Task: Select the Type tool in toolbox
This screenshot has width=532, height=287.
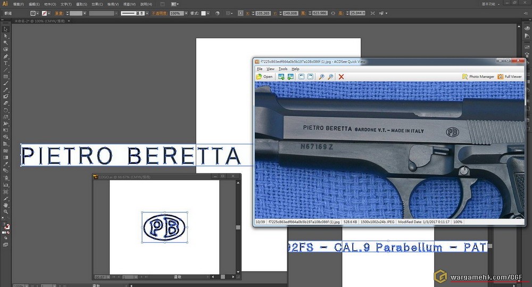Action: click(6, 63)
